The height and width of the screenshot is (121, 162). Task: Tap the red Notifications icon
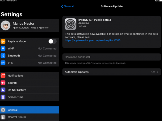click(3, 76)
